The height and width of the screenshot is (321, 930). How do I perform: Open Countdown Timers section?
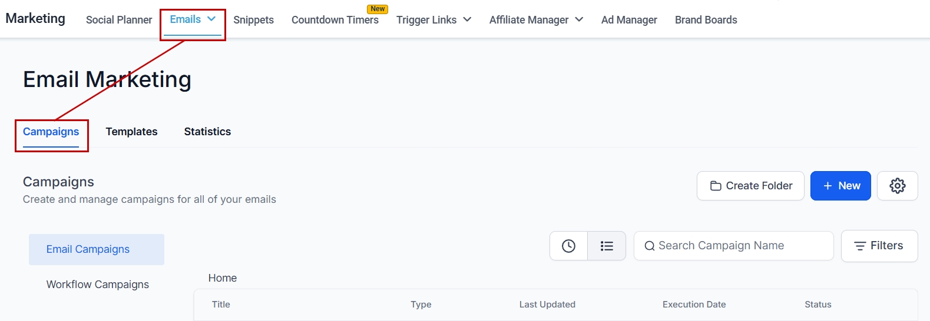coord(335,20)
